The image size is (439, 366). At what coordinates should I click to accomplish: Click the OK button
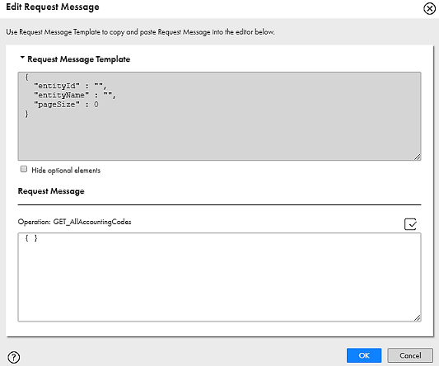coord(364,355)
